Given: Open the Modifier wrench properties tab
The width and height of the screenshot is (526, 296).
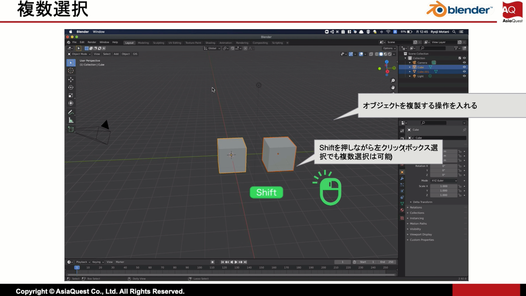Looking at the screenshot, I should pyautogui.click(x=402, y=179).
